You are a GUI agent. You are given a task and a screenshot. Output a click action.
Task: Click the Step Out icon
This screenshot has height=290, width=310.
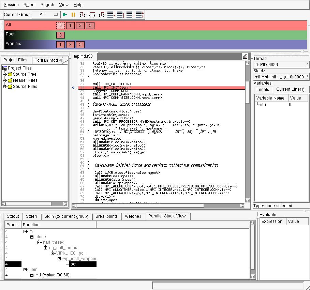point(101,15)
